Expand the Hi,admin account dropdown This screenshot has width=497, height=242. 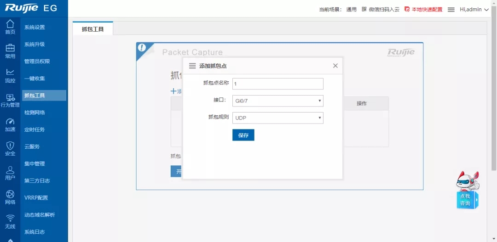click(474, 9)
